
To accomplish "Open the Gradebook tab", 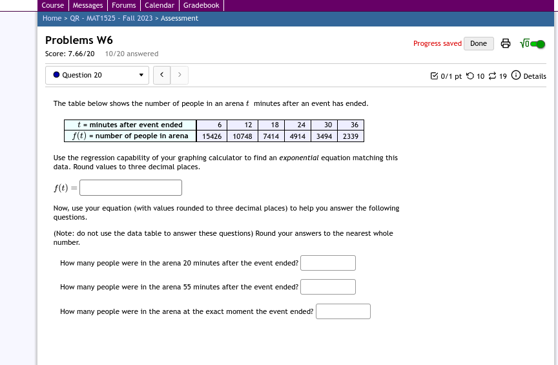I will click(x=201, y=5).
